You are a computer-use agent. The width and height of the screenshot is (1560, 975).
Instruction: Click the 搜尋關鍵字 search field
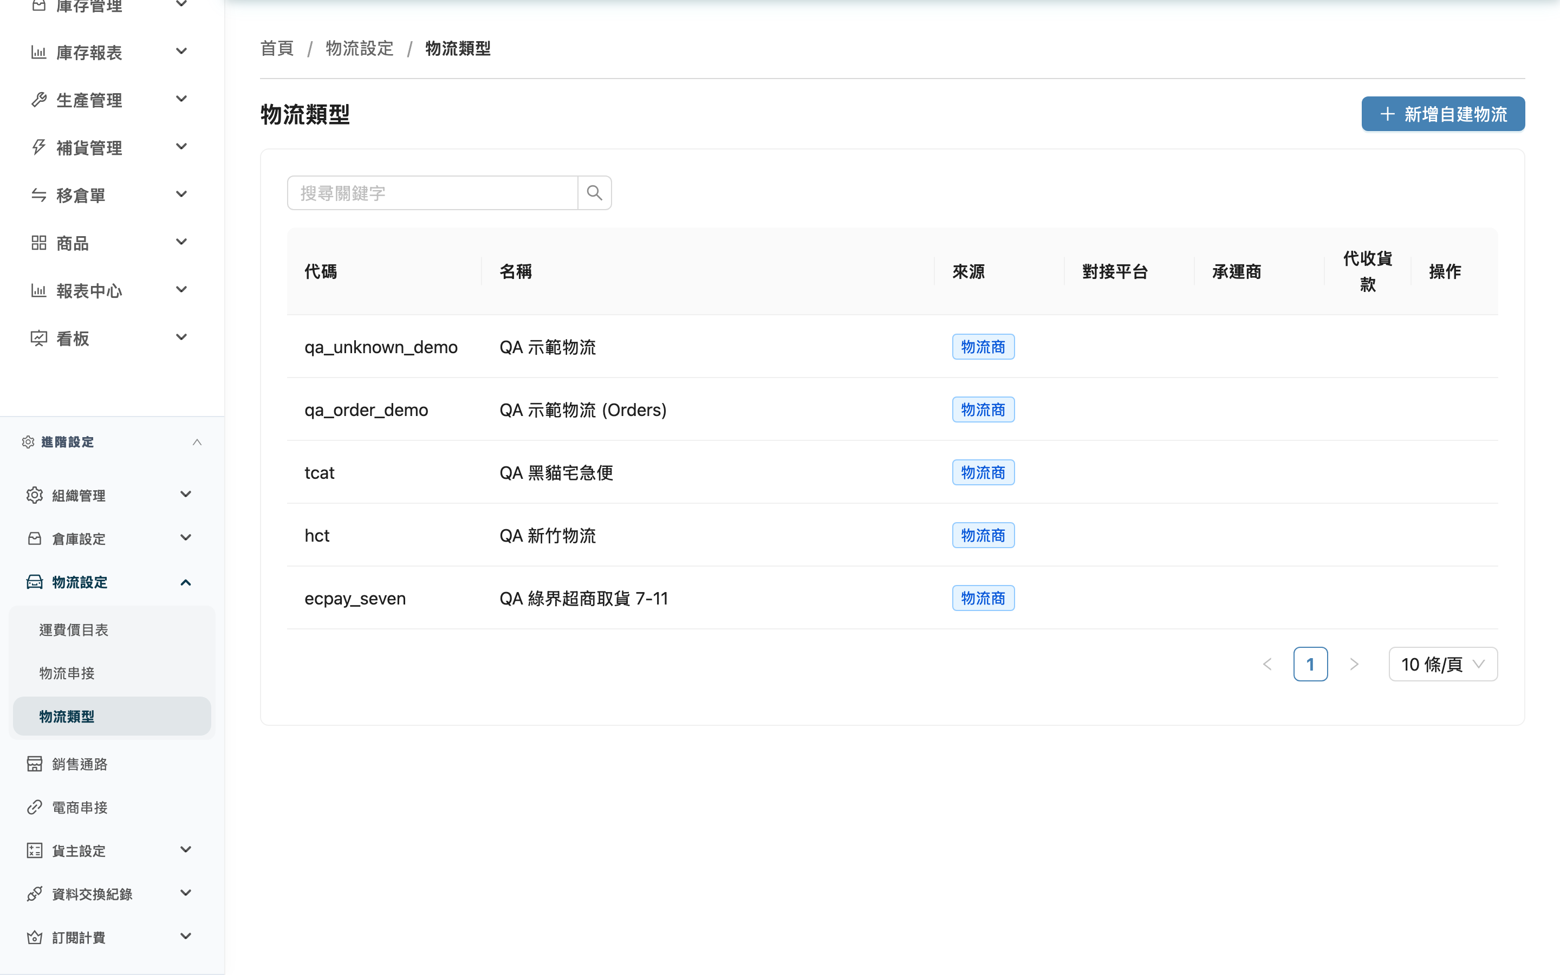[433, 193]
